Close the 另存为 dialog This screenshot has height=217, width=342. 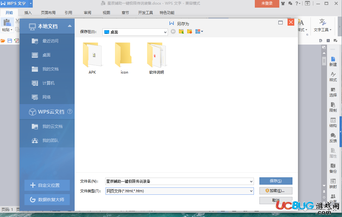tap(291, 22)
